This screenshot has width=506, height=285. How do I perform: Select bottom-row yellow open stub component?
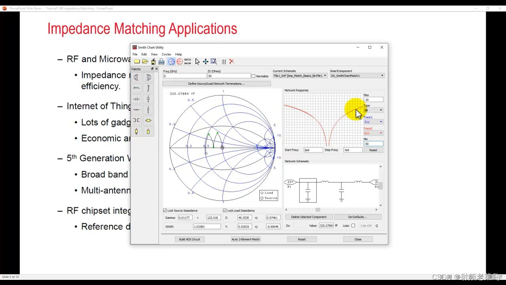(148, 131)
